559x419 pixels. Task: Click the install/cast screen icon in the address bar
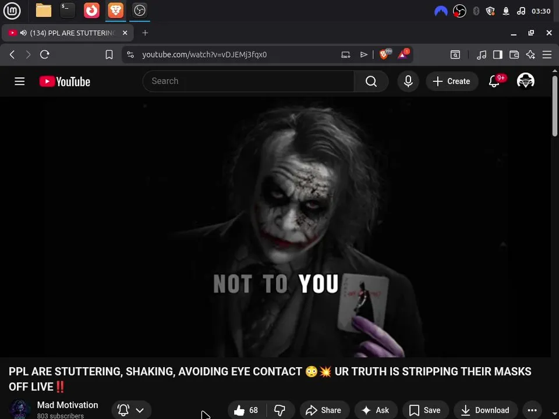pyautogui.click(x=345, y=55)
